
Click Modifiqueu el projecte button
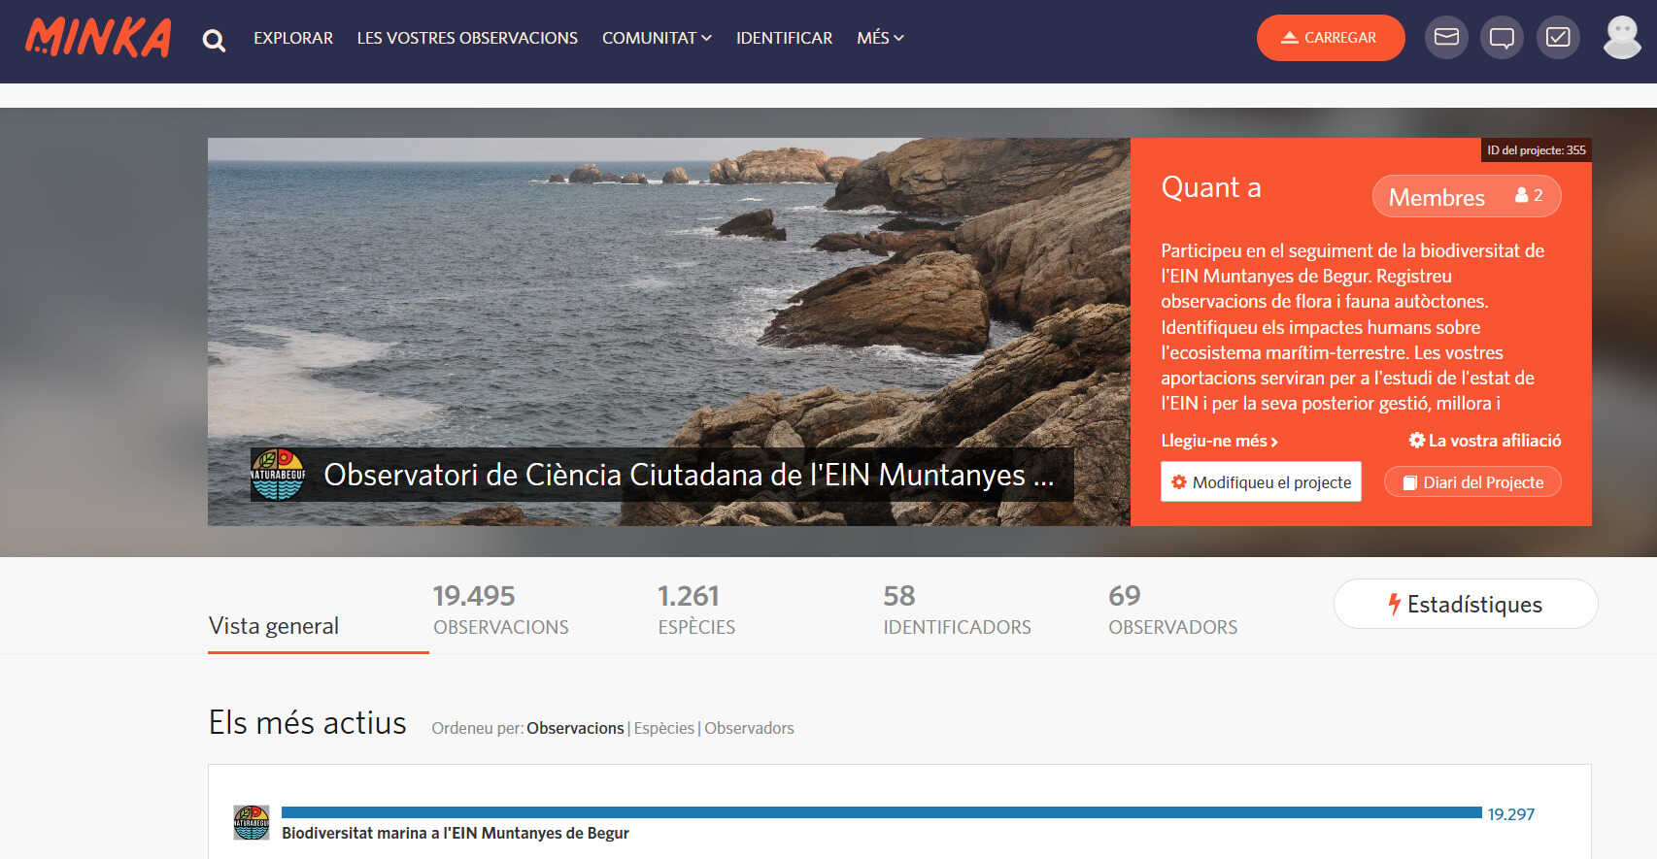(x=1261, y=482)
